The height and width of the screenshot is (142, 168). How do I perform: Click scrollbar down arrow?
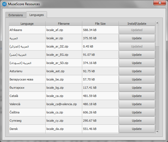tap(157, 132)
